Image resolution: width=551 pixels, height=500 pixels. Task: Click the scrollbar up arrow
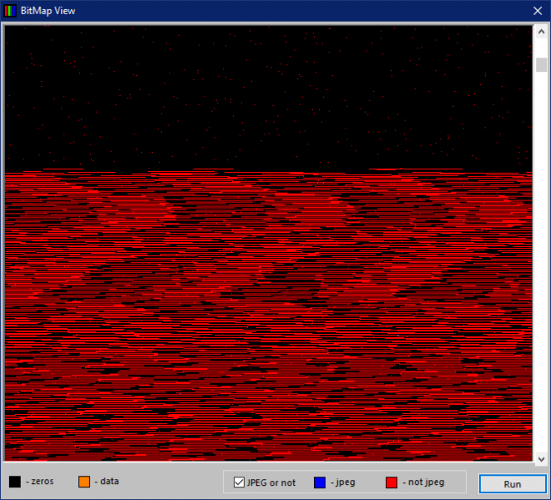pos(541,32)
